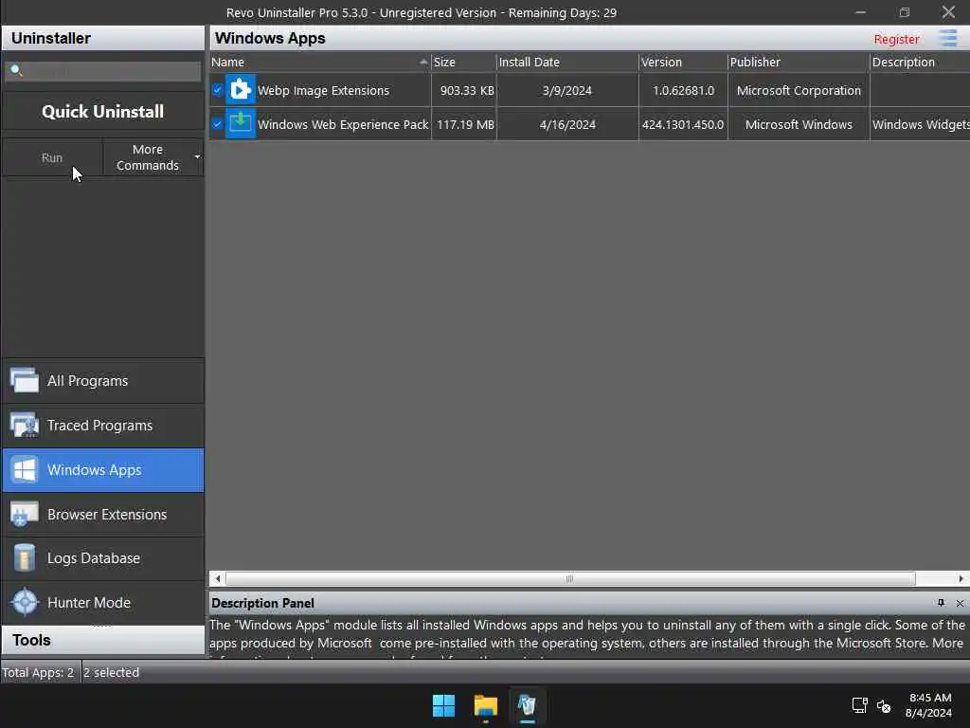The height and width of the screenshot is (728, 970).
Task: Click Revo Uninstaller taskbar icon
Action: coord(527,705)
